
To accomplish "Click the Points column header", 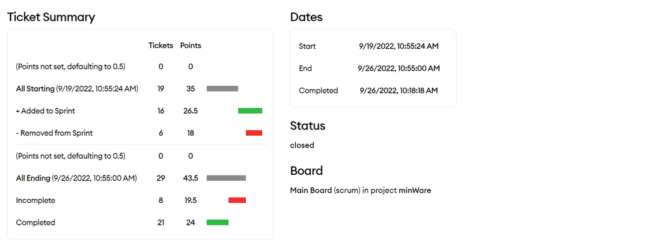I will tap(191, 45).
